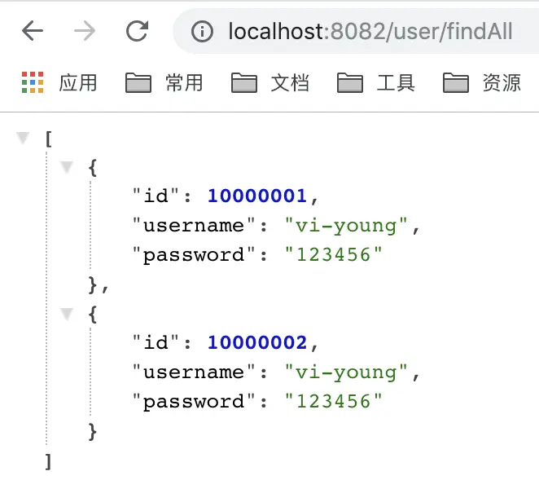Click the "username" key in first object

point(194,226)
